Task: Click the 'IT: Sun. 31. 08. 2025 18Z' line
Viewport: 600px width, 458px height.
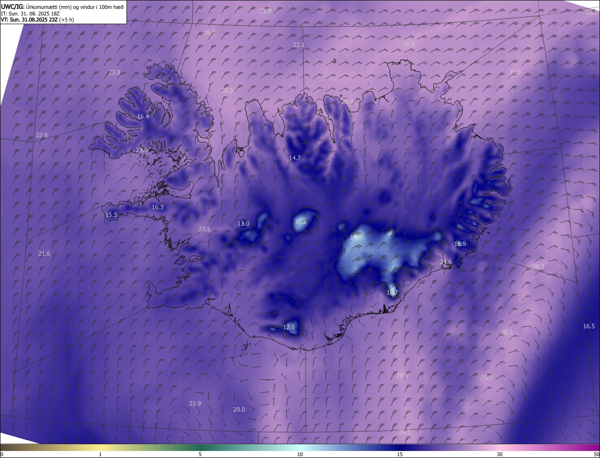Action: coord(30,14)
